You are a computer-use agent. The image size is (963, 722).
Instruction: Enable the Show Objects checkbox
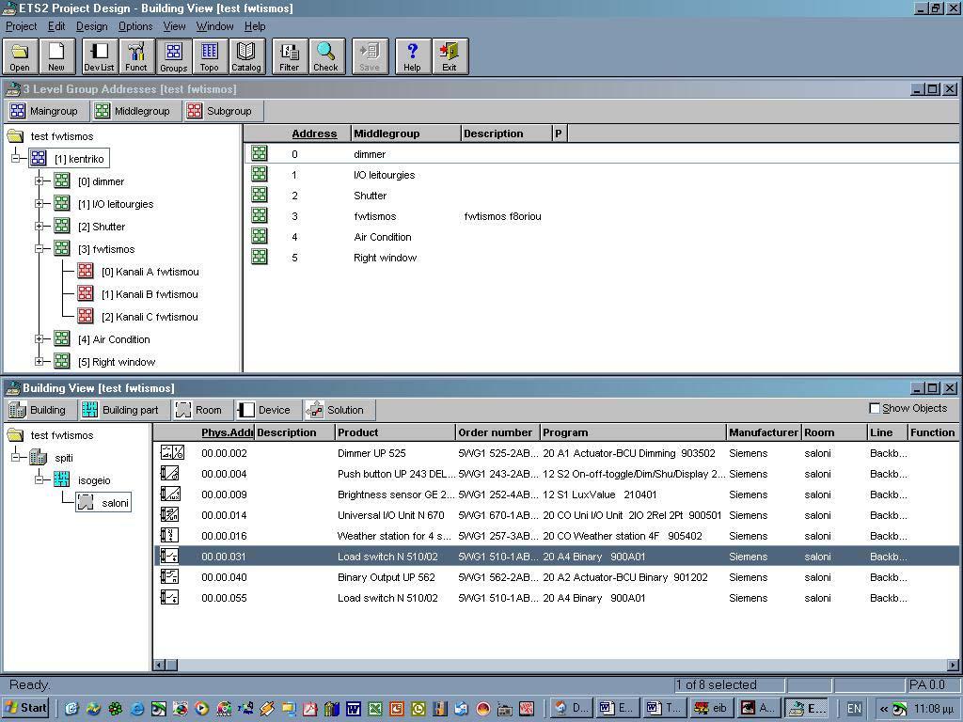coord(875,408)
